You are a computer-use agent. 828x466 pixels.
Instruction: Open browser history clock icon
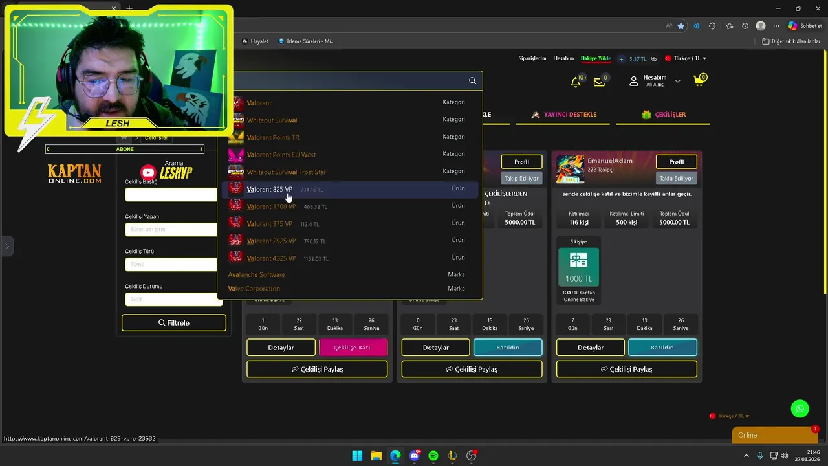[x=745, y=26]
